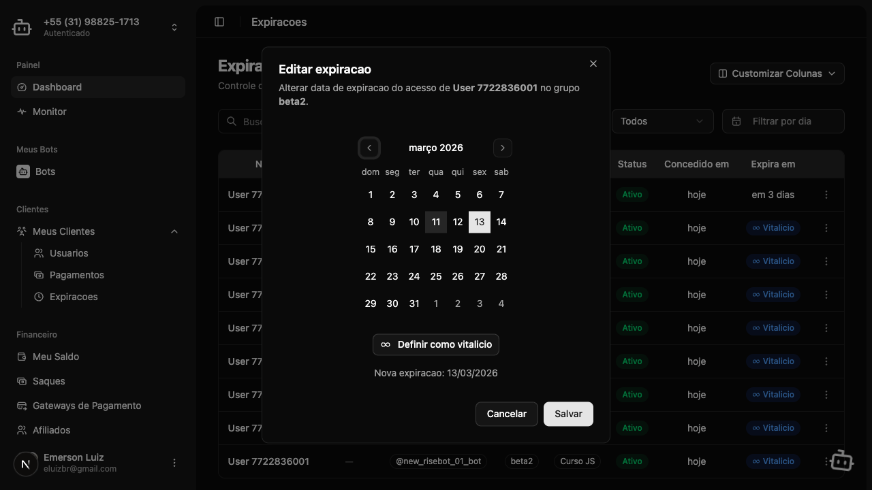Click Emerson Luiz avatar

pyautogui.click(x=26, y=464)
